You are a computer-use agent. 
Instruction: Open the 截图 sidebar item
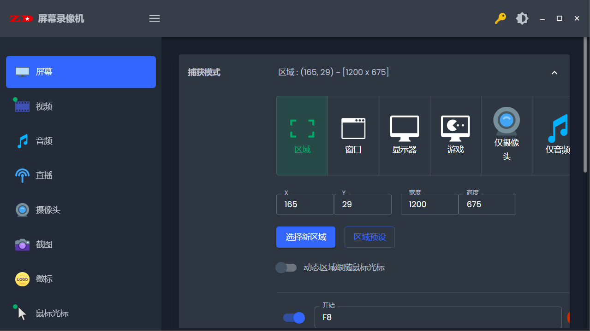(44, 244)
